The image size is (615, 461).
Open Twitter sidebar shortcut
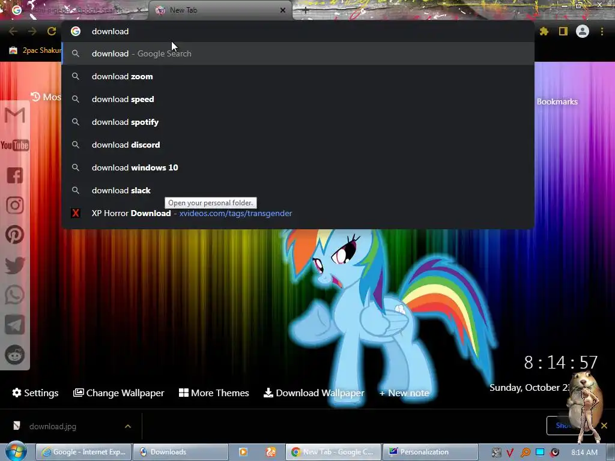15,265
